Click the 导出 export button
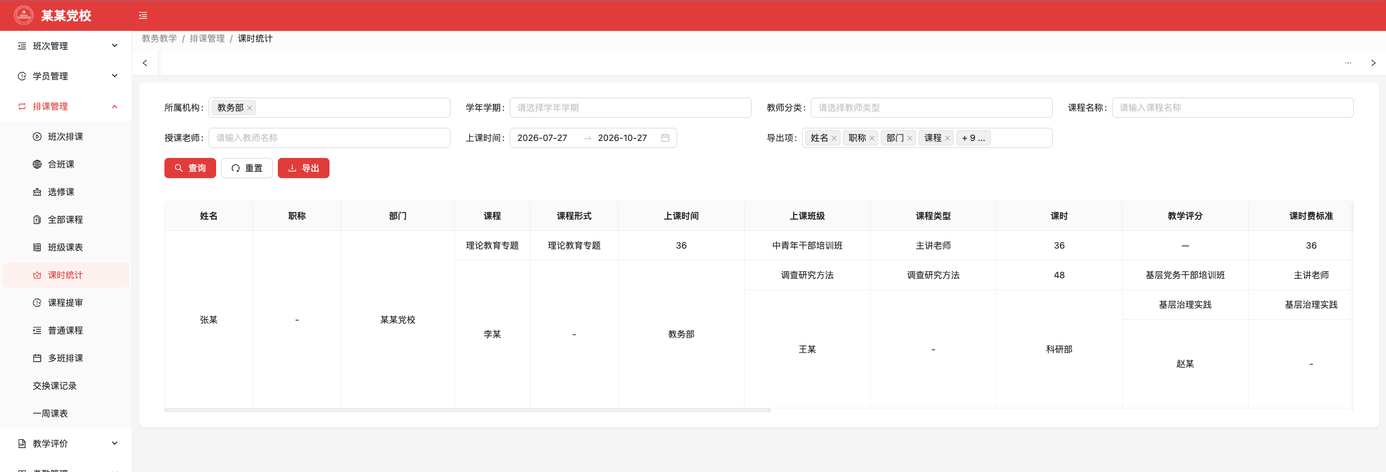This screenshot has width=1386, height=472. pos(304,168)
